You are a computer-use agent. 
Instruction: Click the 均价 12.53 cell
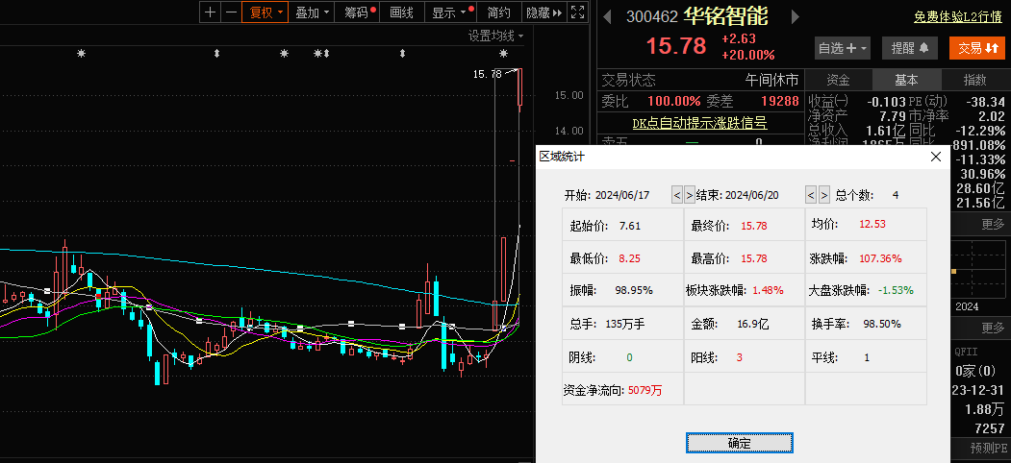click(x=866, y=224)
